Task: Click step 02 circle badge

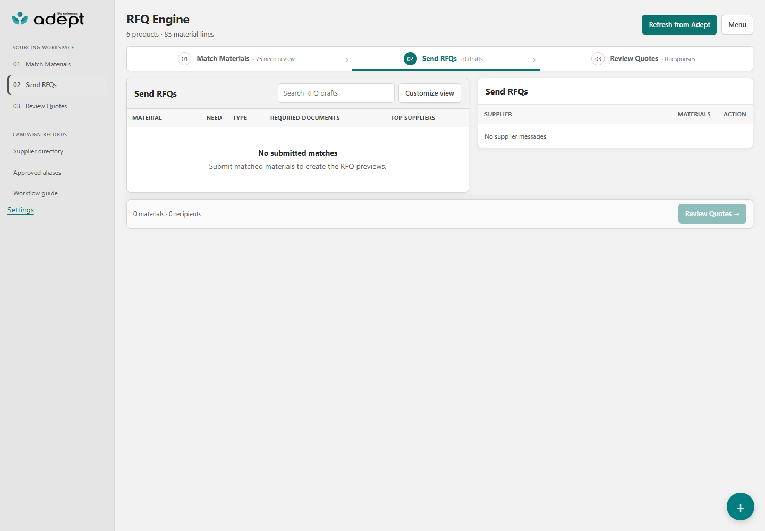Action: (410, 59)
